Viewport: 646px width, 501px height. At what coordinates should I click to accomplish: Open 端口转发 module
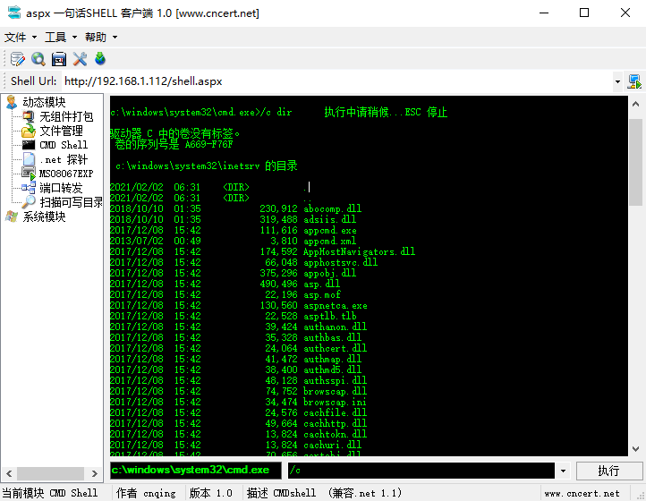click(x=61, y=188)
